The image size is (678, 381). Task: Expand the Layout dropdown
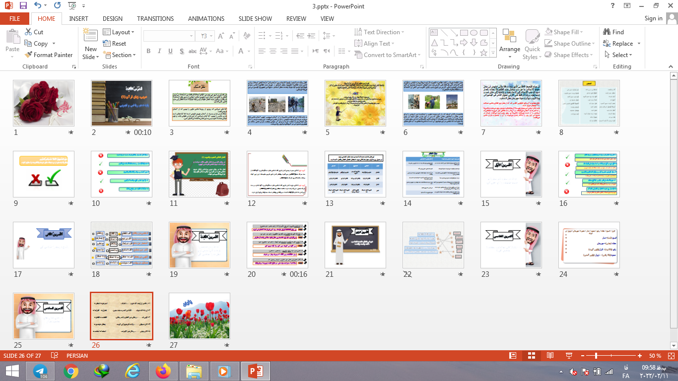pos(119,32)
